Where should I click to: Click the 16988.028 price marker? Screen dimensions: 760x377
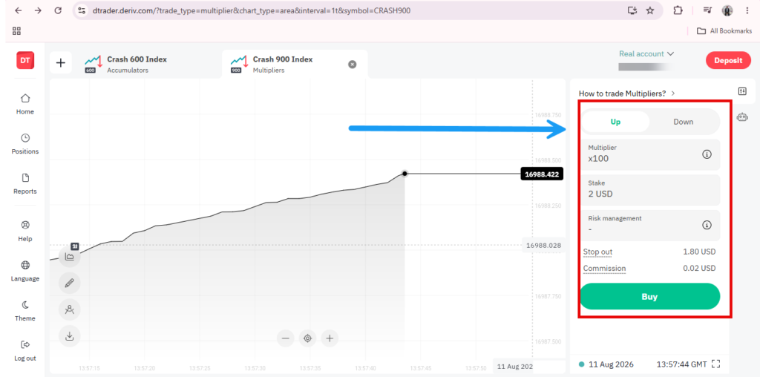[543, 246]
